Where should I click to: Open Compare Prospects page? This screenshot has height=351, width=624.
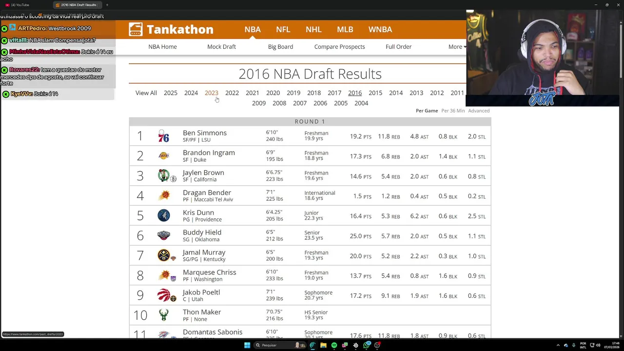339,47
